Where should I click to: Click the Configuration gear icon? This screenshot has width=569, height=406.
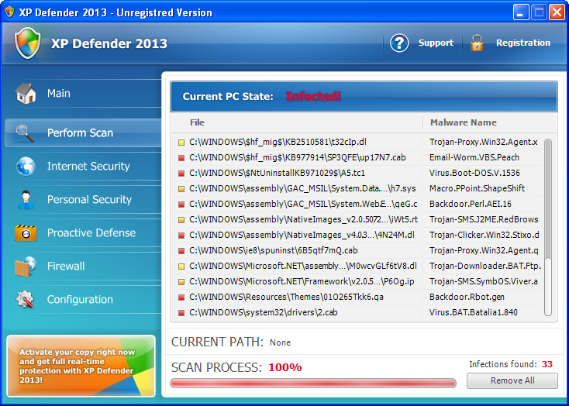click(26, 300)
